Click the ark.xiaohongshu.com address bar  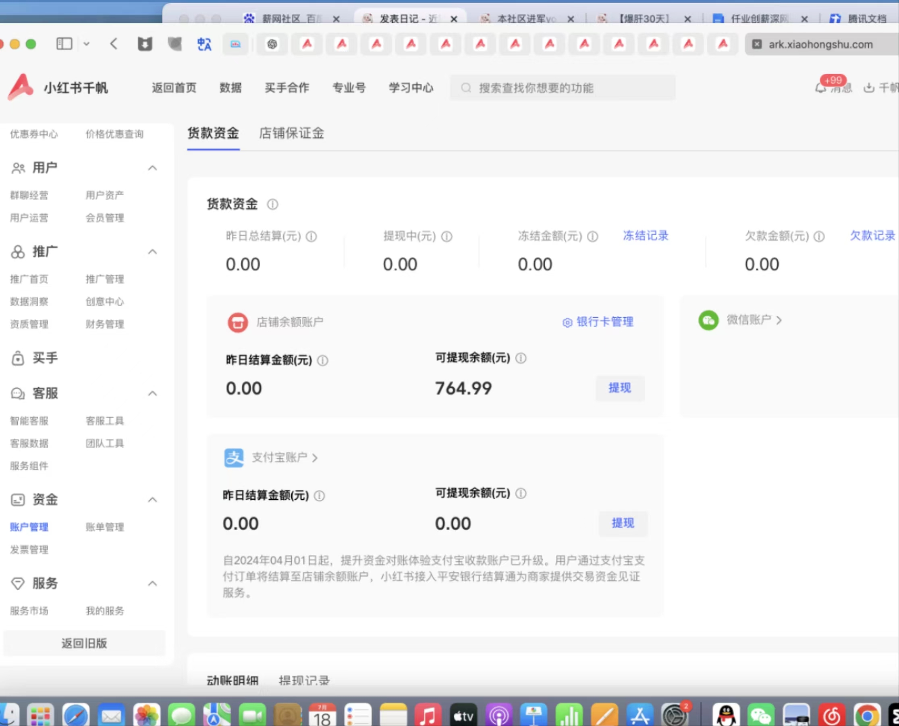(822, 44)
